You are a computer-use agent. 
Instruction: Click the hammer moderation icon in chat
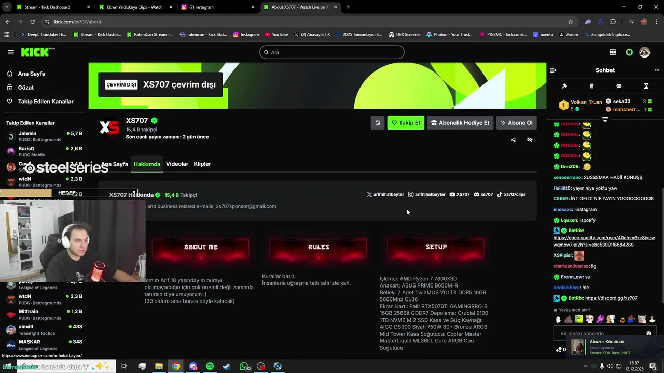(x=564, y=86)
